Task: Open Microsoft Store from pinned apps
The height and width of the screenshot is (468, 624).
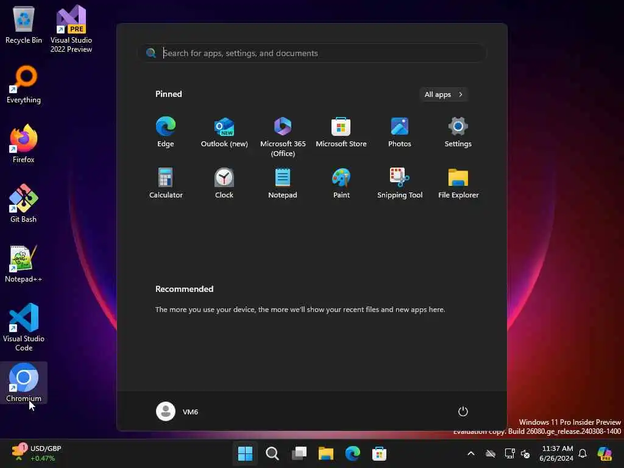Action: tap(341, 132)
